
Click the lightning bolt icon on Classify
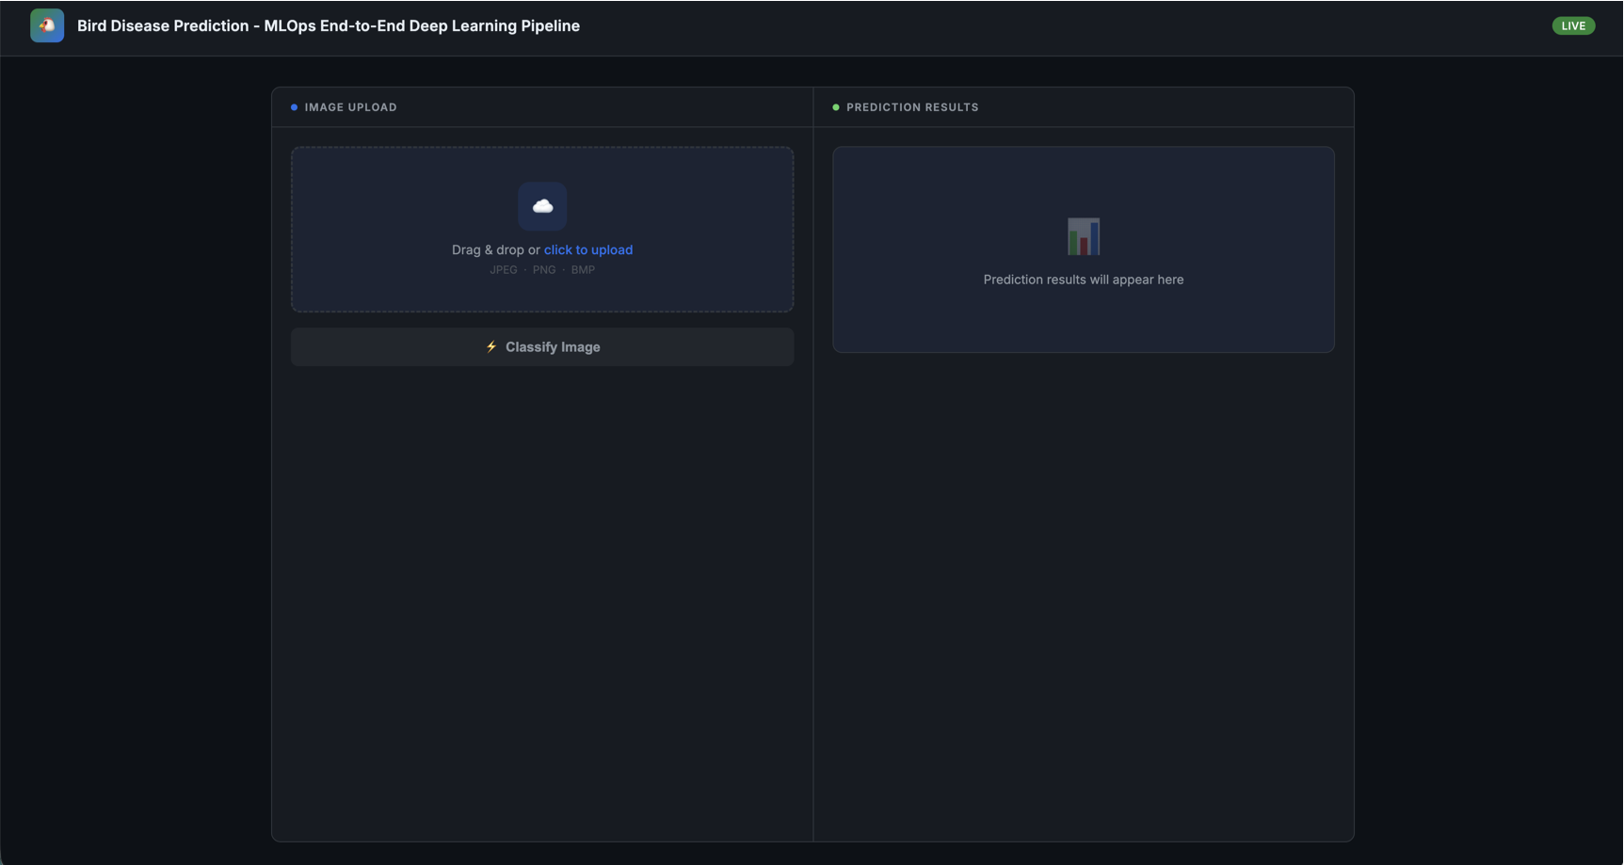pos(491,346)
